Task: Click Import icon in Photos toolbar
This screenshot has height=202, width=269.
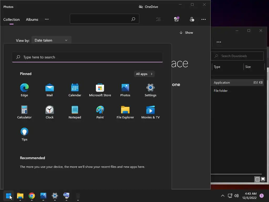Action: pyautogui.click(x=176, y=19)
